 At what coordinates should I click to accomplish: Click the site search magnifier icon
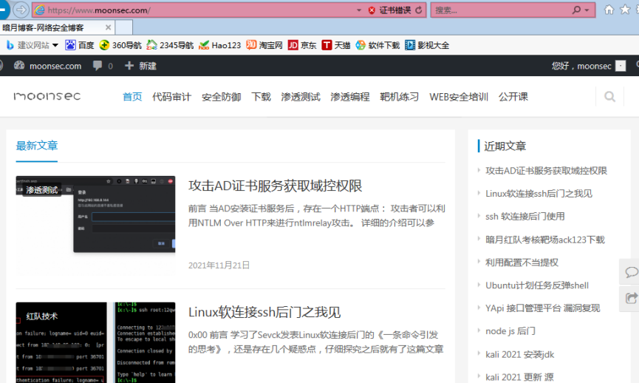click(x=609, y=97)
